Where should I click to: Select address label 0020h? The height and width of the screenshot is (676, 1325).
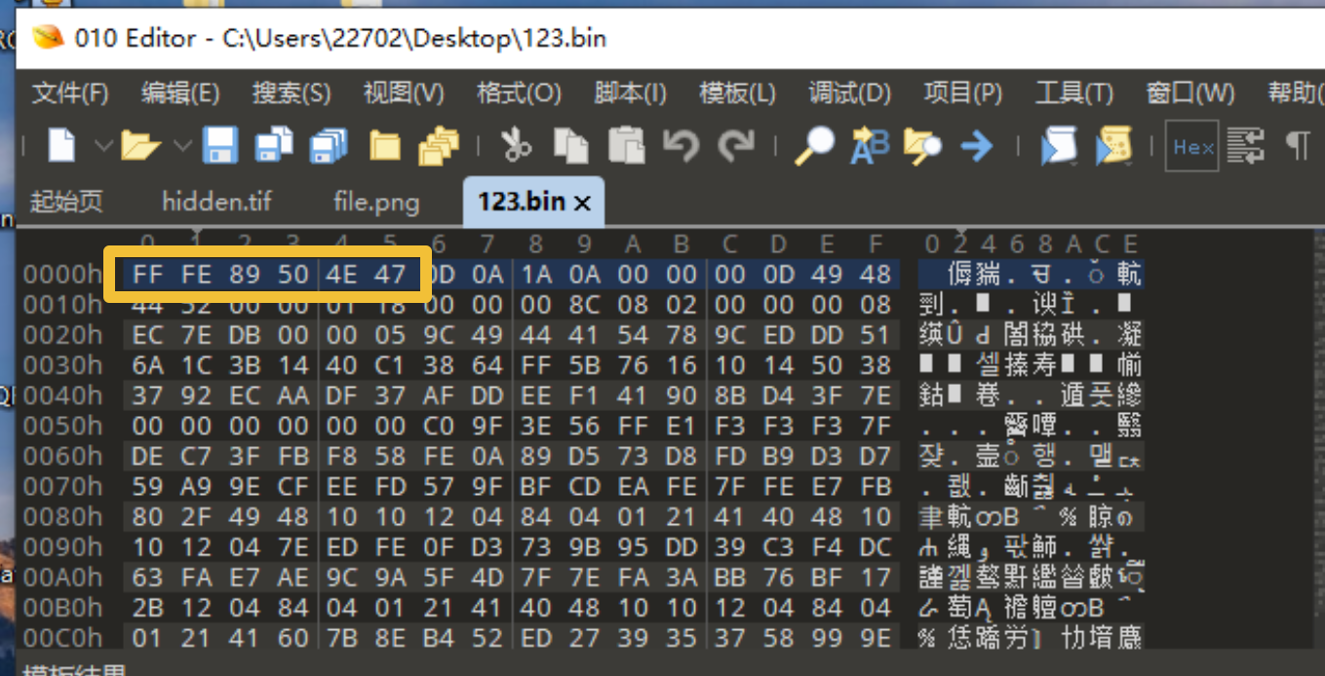(x=62, y=335)
